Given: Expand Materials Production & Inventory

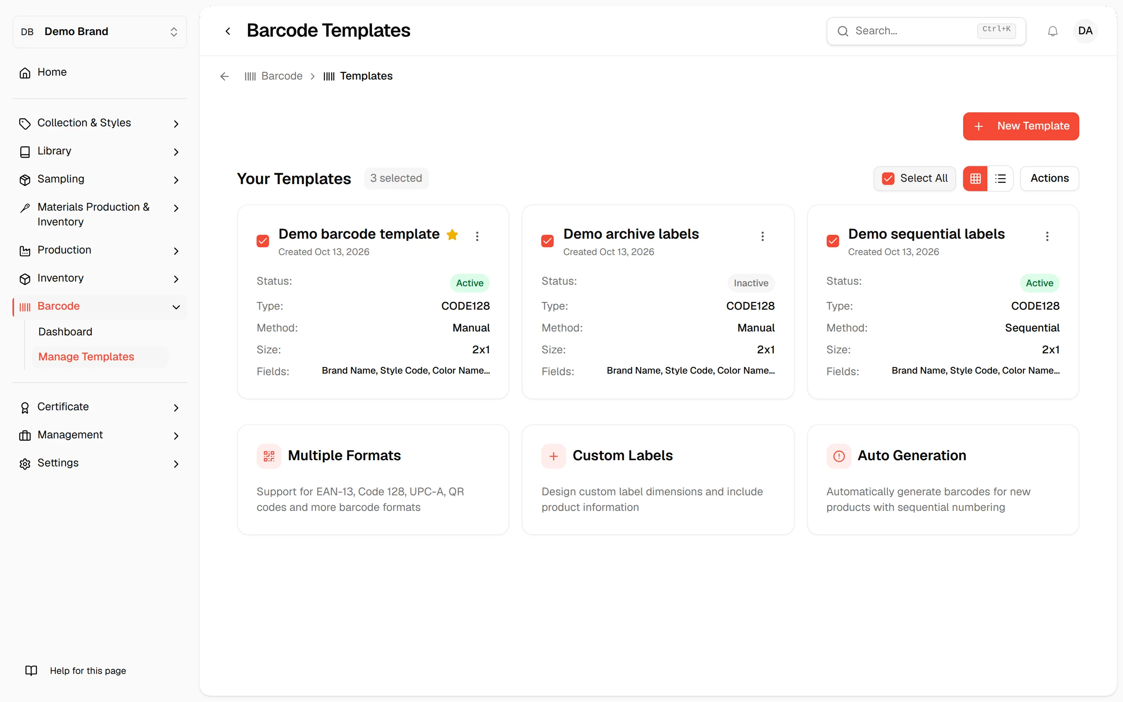Looking at the screenshot, I should pos(100,214).
